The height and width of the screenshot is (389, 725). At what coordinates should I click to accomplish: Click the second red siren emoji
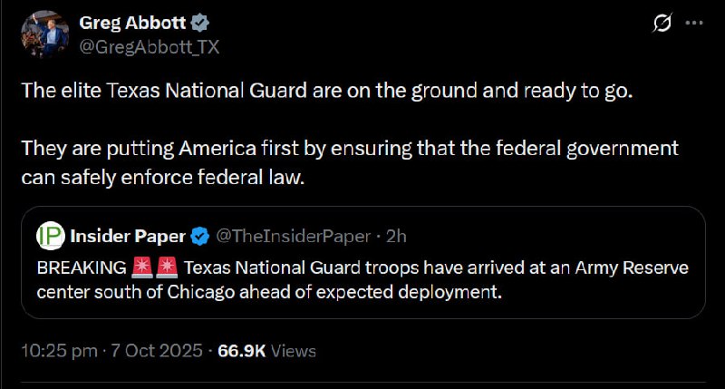pos(167,268)
